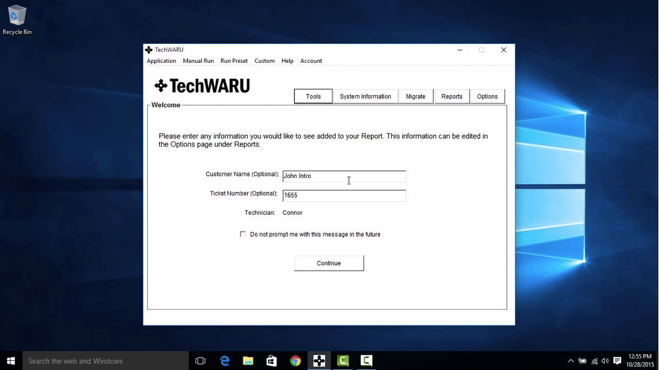Launch Google Chrome from taskbar

pos(295,361)
